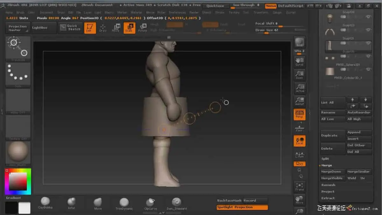Image resolution: width=382 pixels, height=215 pixels.
Task: Set canvas to Actual size
Action: [299, 88]
